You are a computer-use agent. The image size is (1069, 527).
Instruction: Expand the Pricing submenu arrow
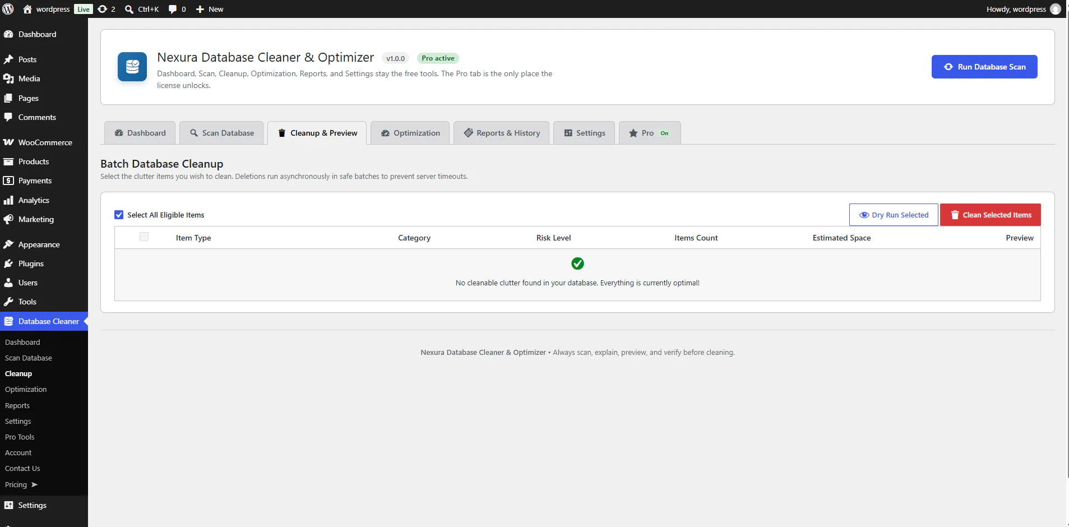click(34, 484)
